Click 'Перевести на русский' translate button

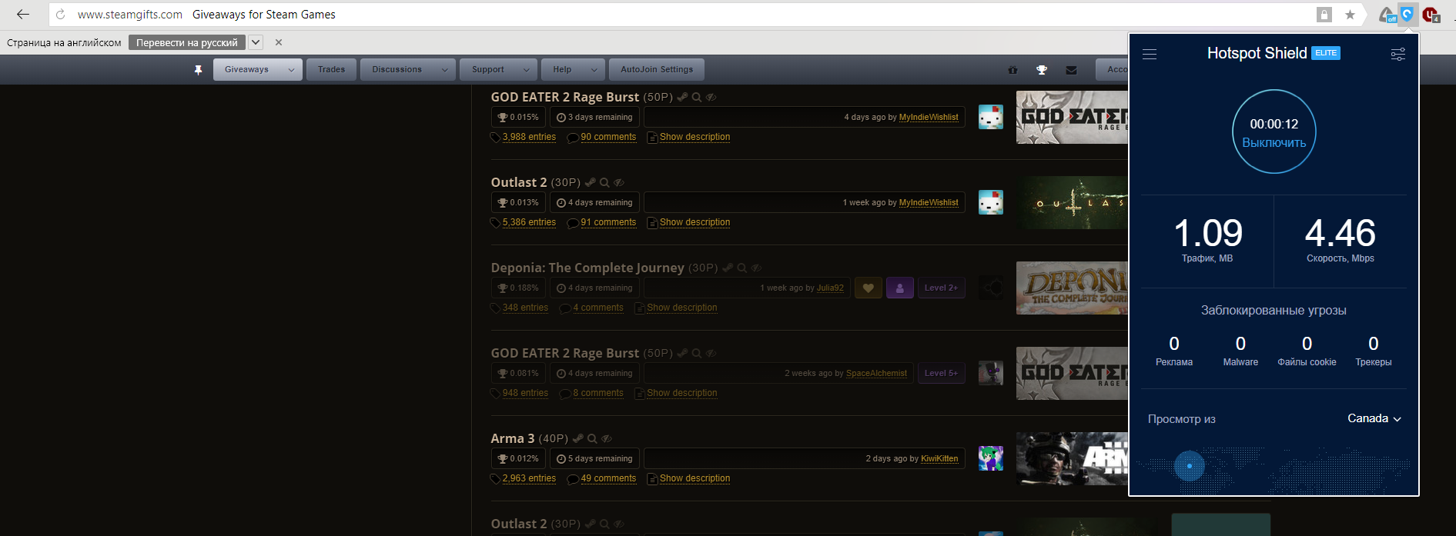click(x=187, y=42)
